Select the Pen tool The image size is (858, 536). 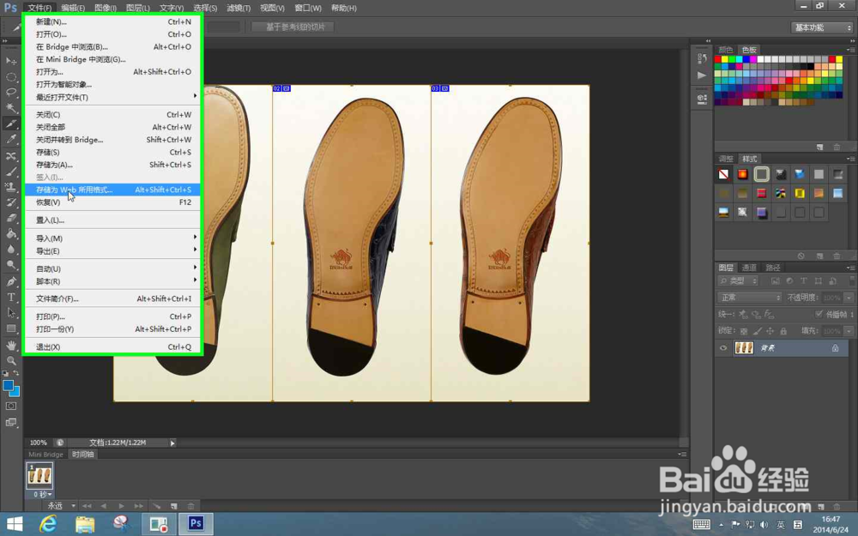[x=11, y=281]
